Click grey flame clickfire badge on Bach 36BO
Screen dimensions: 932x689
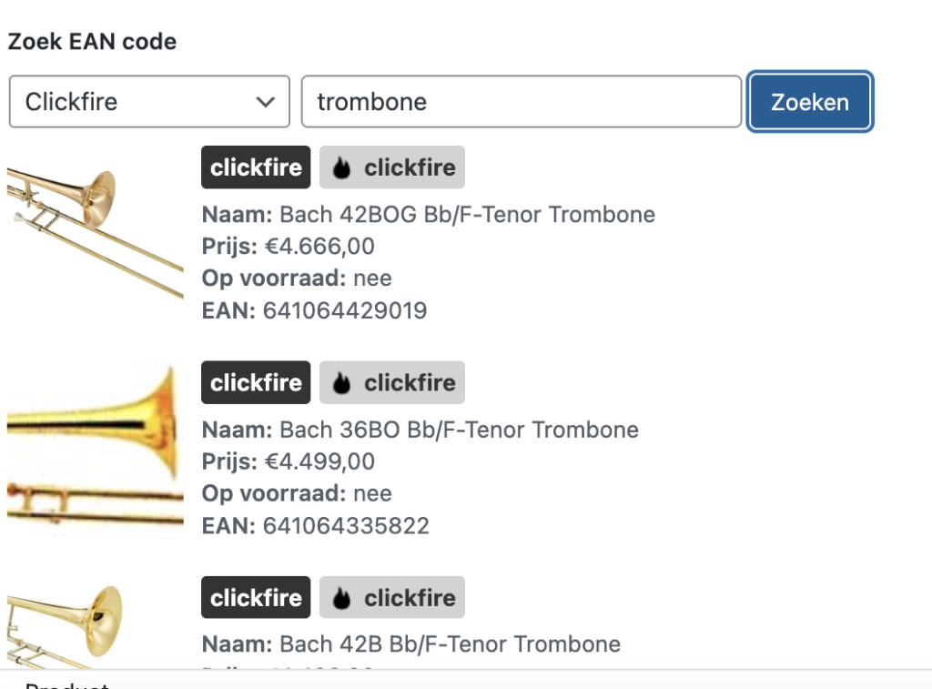pyautogui.click(x=392, y=382)
